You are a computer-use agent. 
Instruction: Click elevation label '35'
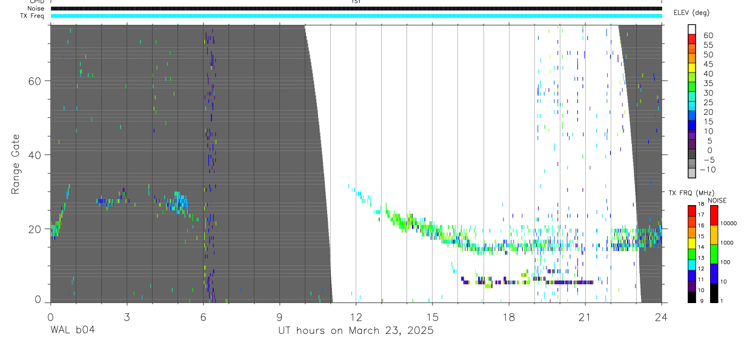coord(707,83)
